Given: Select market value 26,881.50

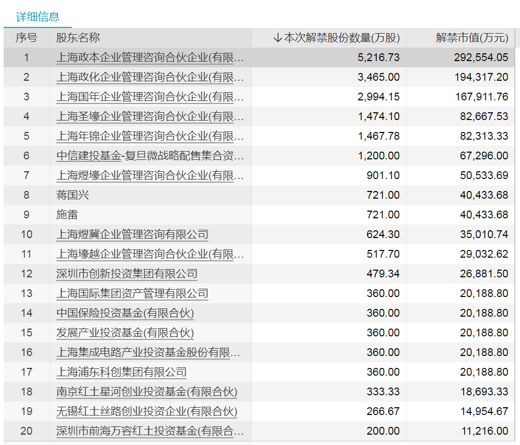Looking at the screenshot, I should click(484, 274).
